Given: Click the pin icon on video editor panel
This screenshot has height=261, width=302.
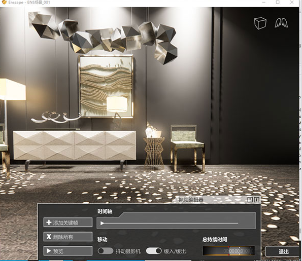Looking at the screenshot, I should [x=250, y=200].
